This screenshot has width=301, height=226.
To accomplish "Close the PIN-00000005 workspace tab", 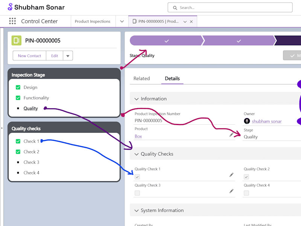I will coord(191,21).
